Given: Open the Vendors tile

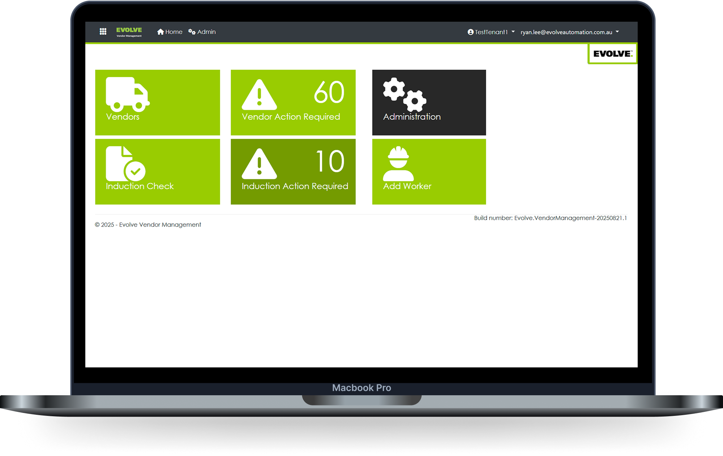Looking at the screenshot, I should [158, 102].
